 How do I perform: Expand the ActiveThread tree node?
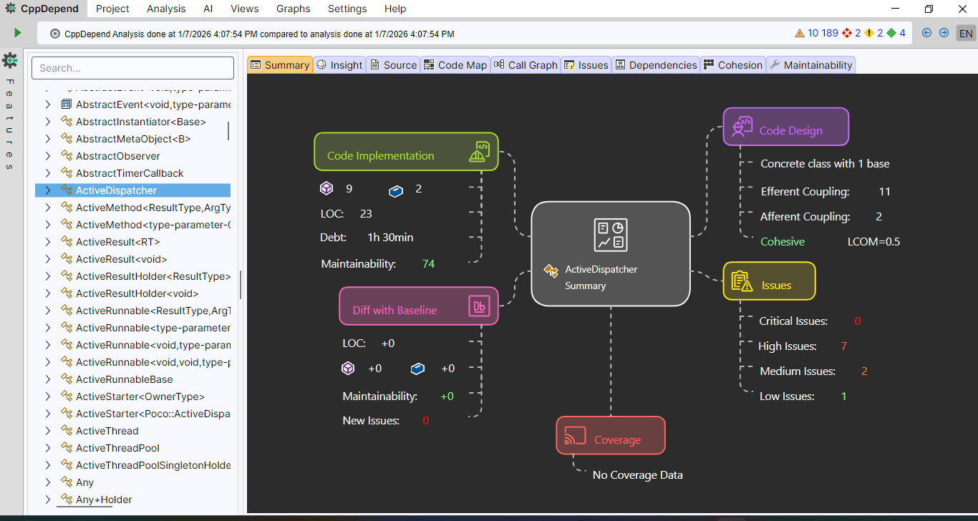point(48,431)
